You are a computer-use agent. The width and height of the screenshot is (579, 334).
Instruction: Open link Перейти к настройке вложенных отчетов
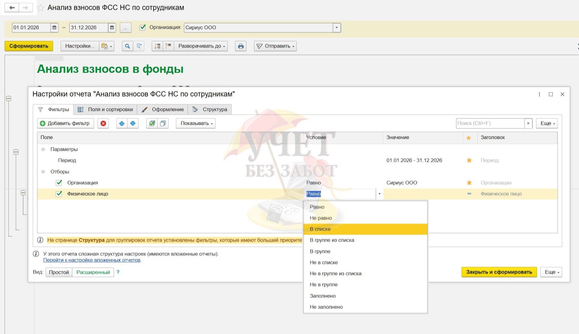(x=92, y=260)
